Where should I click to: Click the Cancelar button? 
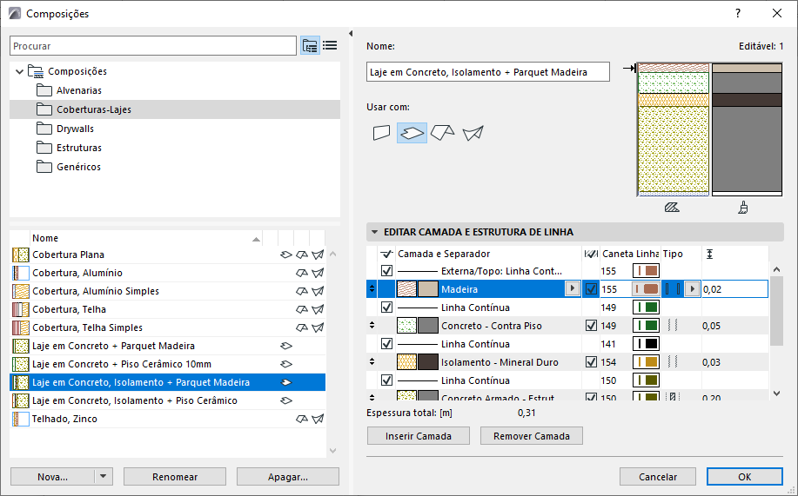click(x=658, y=477)
